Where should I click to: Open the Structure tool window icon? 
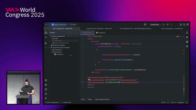click(x=46, y=43)
